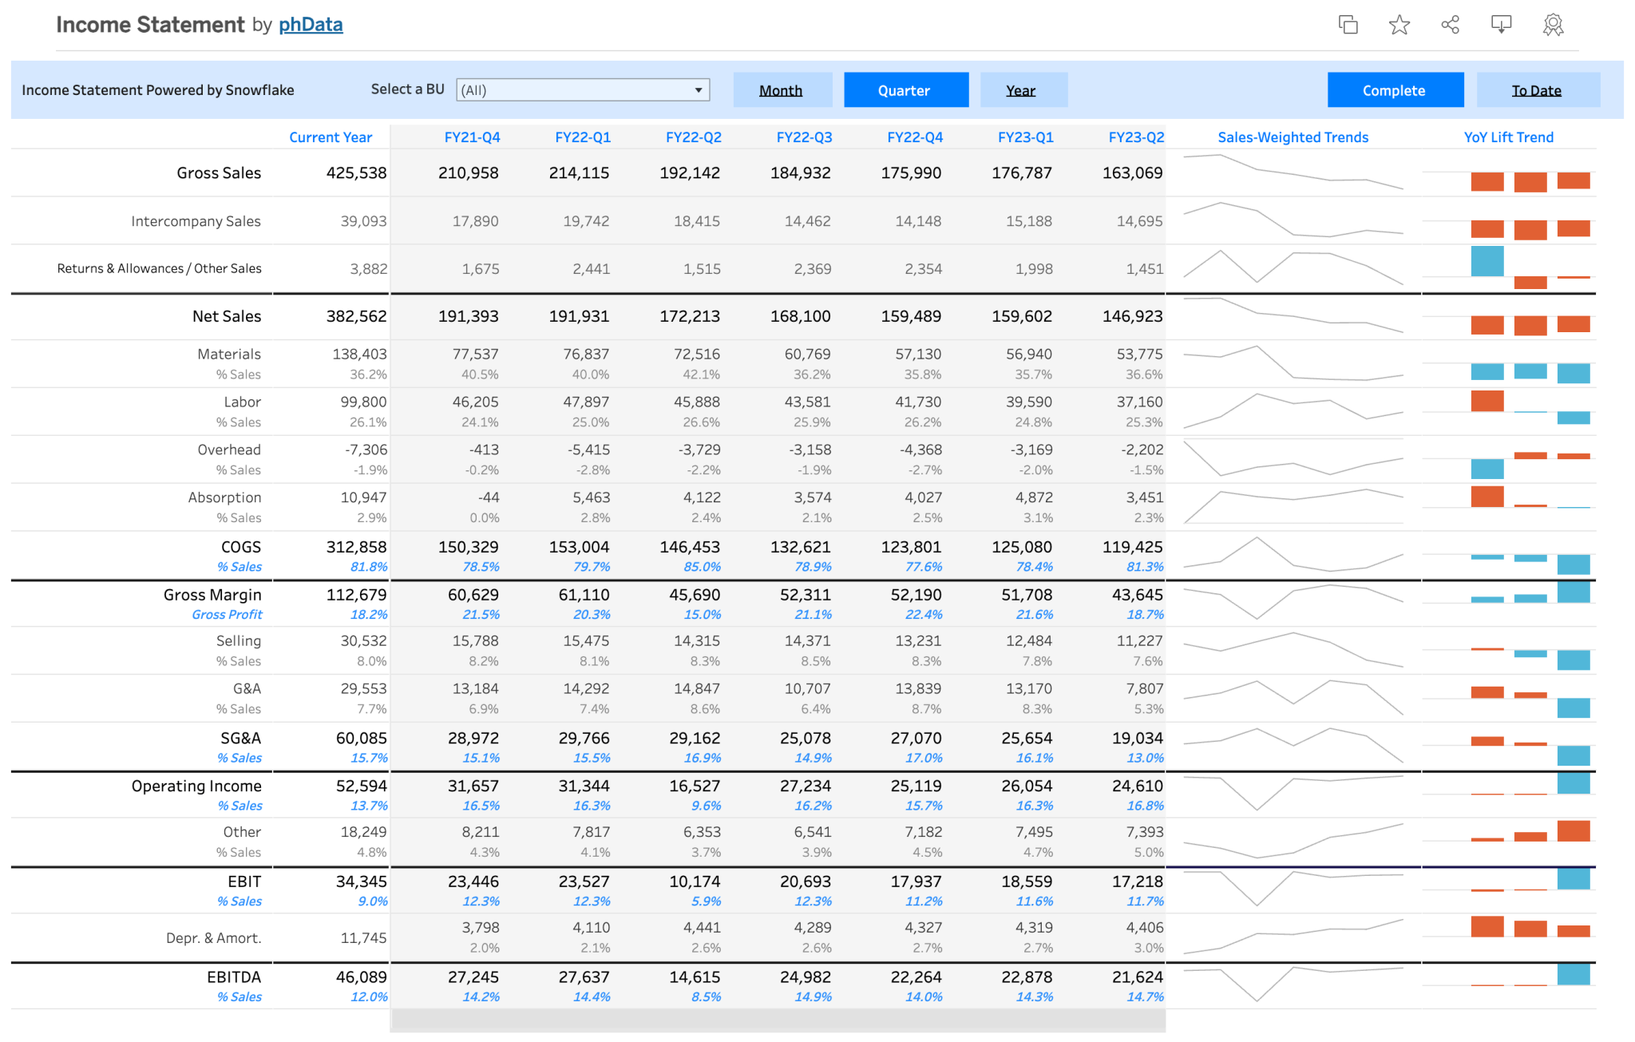Open the share options
1635x1042 pixels.
click(1450, 25)
